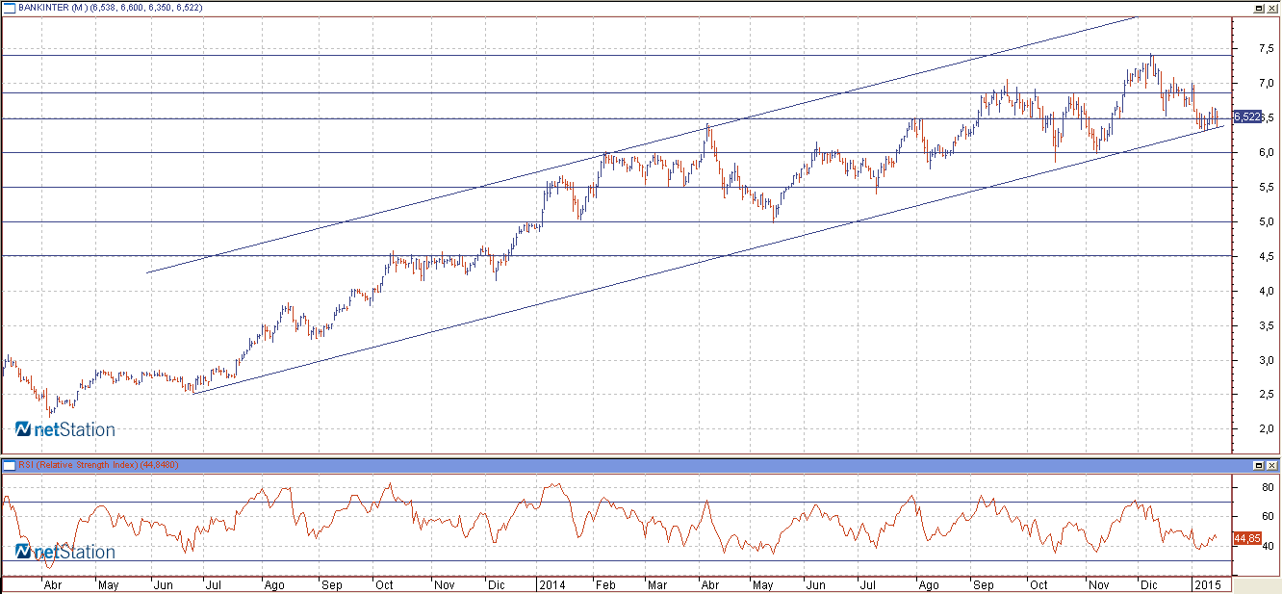Click the 60 RSI scale label
1282x594 pixels.
pyautogui.click(x=1266, y=517)
